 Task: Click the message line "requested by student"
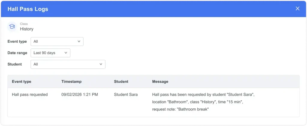pos(203,95)
